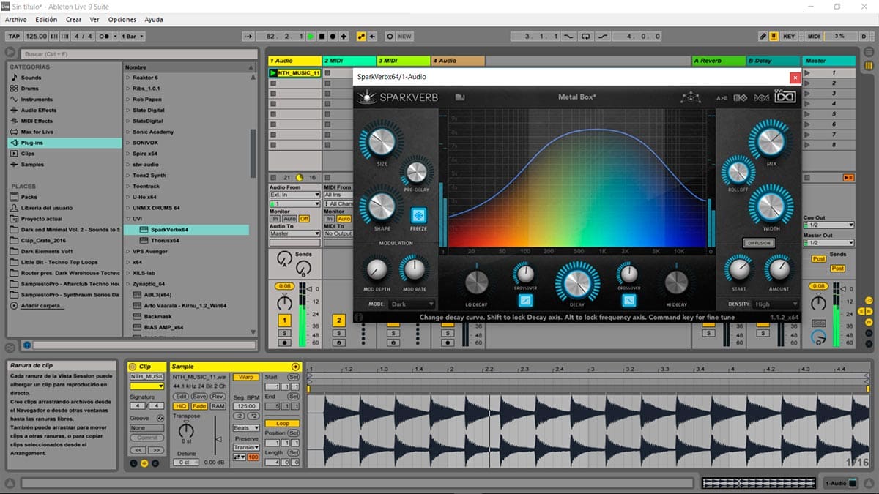Click the sample Edit button
The image size is (879, 494).
pos(181,396)
